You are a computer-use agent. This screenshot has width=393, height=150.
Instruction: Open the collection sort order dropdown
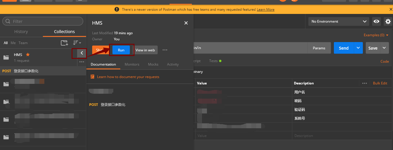point(77,43)
